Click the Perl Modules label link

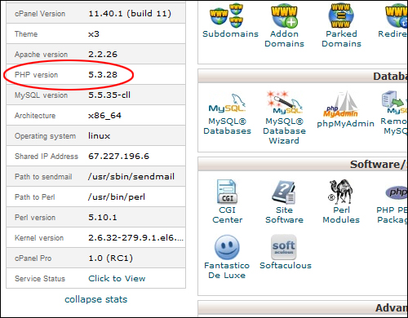(x=341, y=215)
